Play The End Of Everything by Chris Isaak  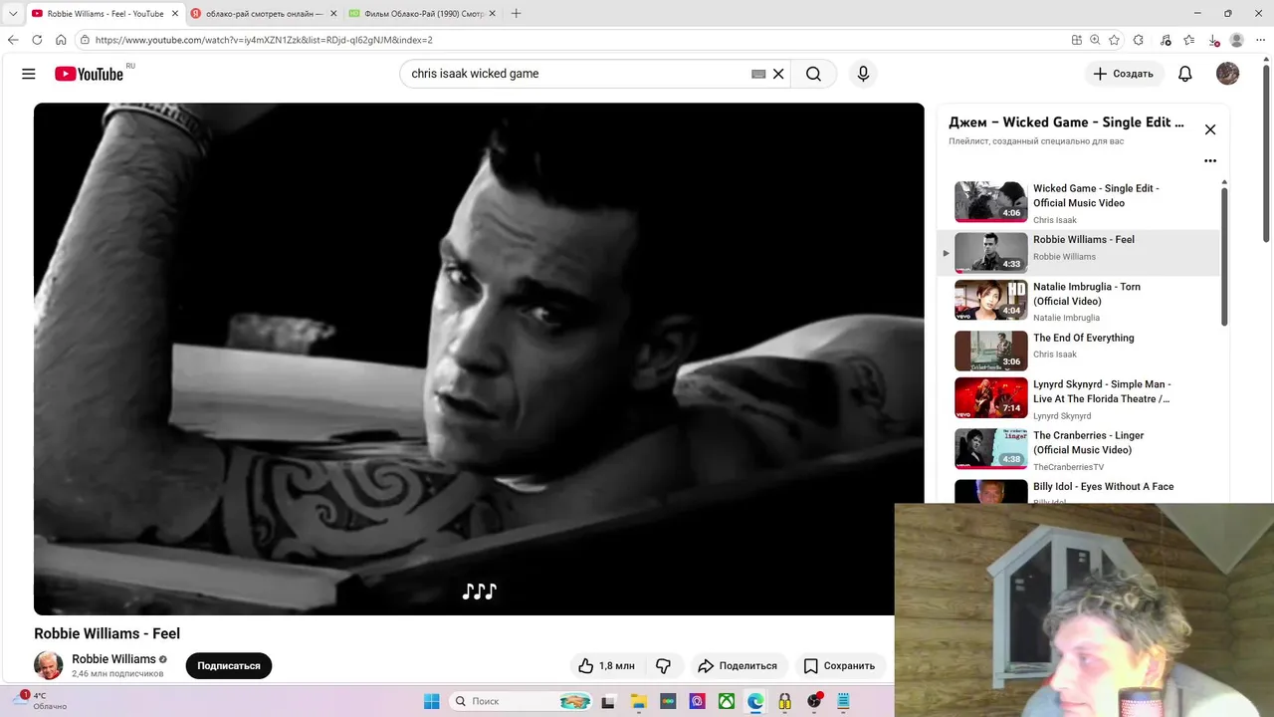click(1079, 351)
